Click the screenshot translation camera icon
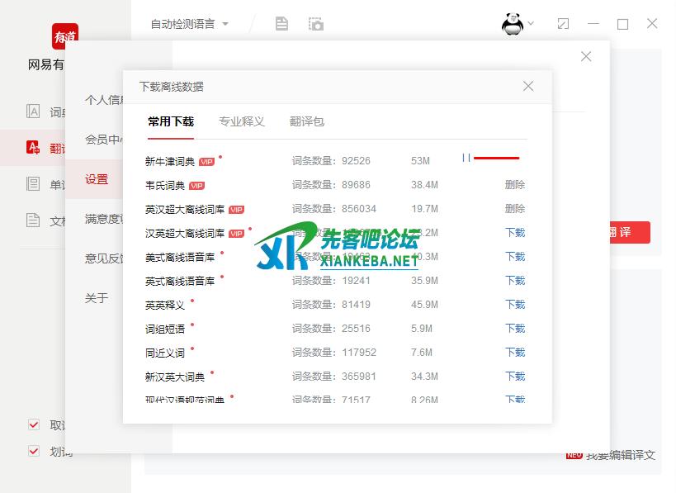676x493 pixels. pyautogui.click(x=315, y=24)
